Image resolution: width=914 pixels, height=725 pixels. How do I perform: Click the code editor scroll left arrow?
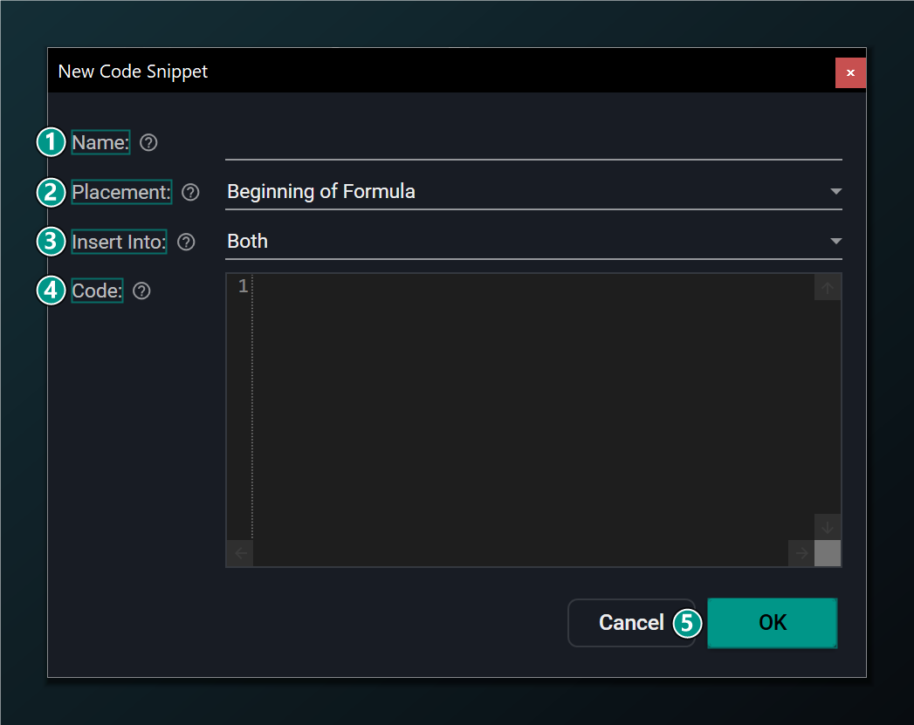click(241, 553)
